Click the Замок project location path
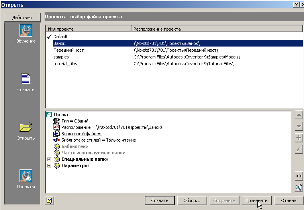This screenshot has width=304, height=210. (x=167, y=43)
